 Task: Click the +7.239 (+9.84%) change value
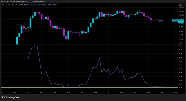52,5
